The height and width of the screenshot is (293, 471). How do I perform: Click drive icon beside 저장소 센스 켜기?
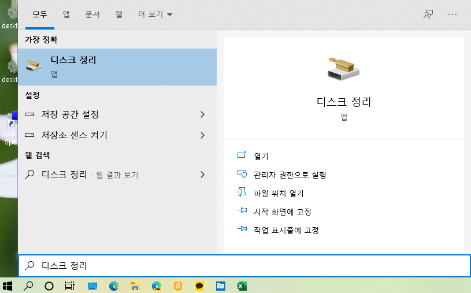pyautogui.click(x=29, y=135)
